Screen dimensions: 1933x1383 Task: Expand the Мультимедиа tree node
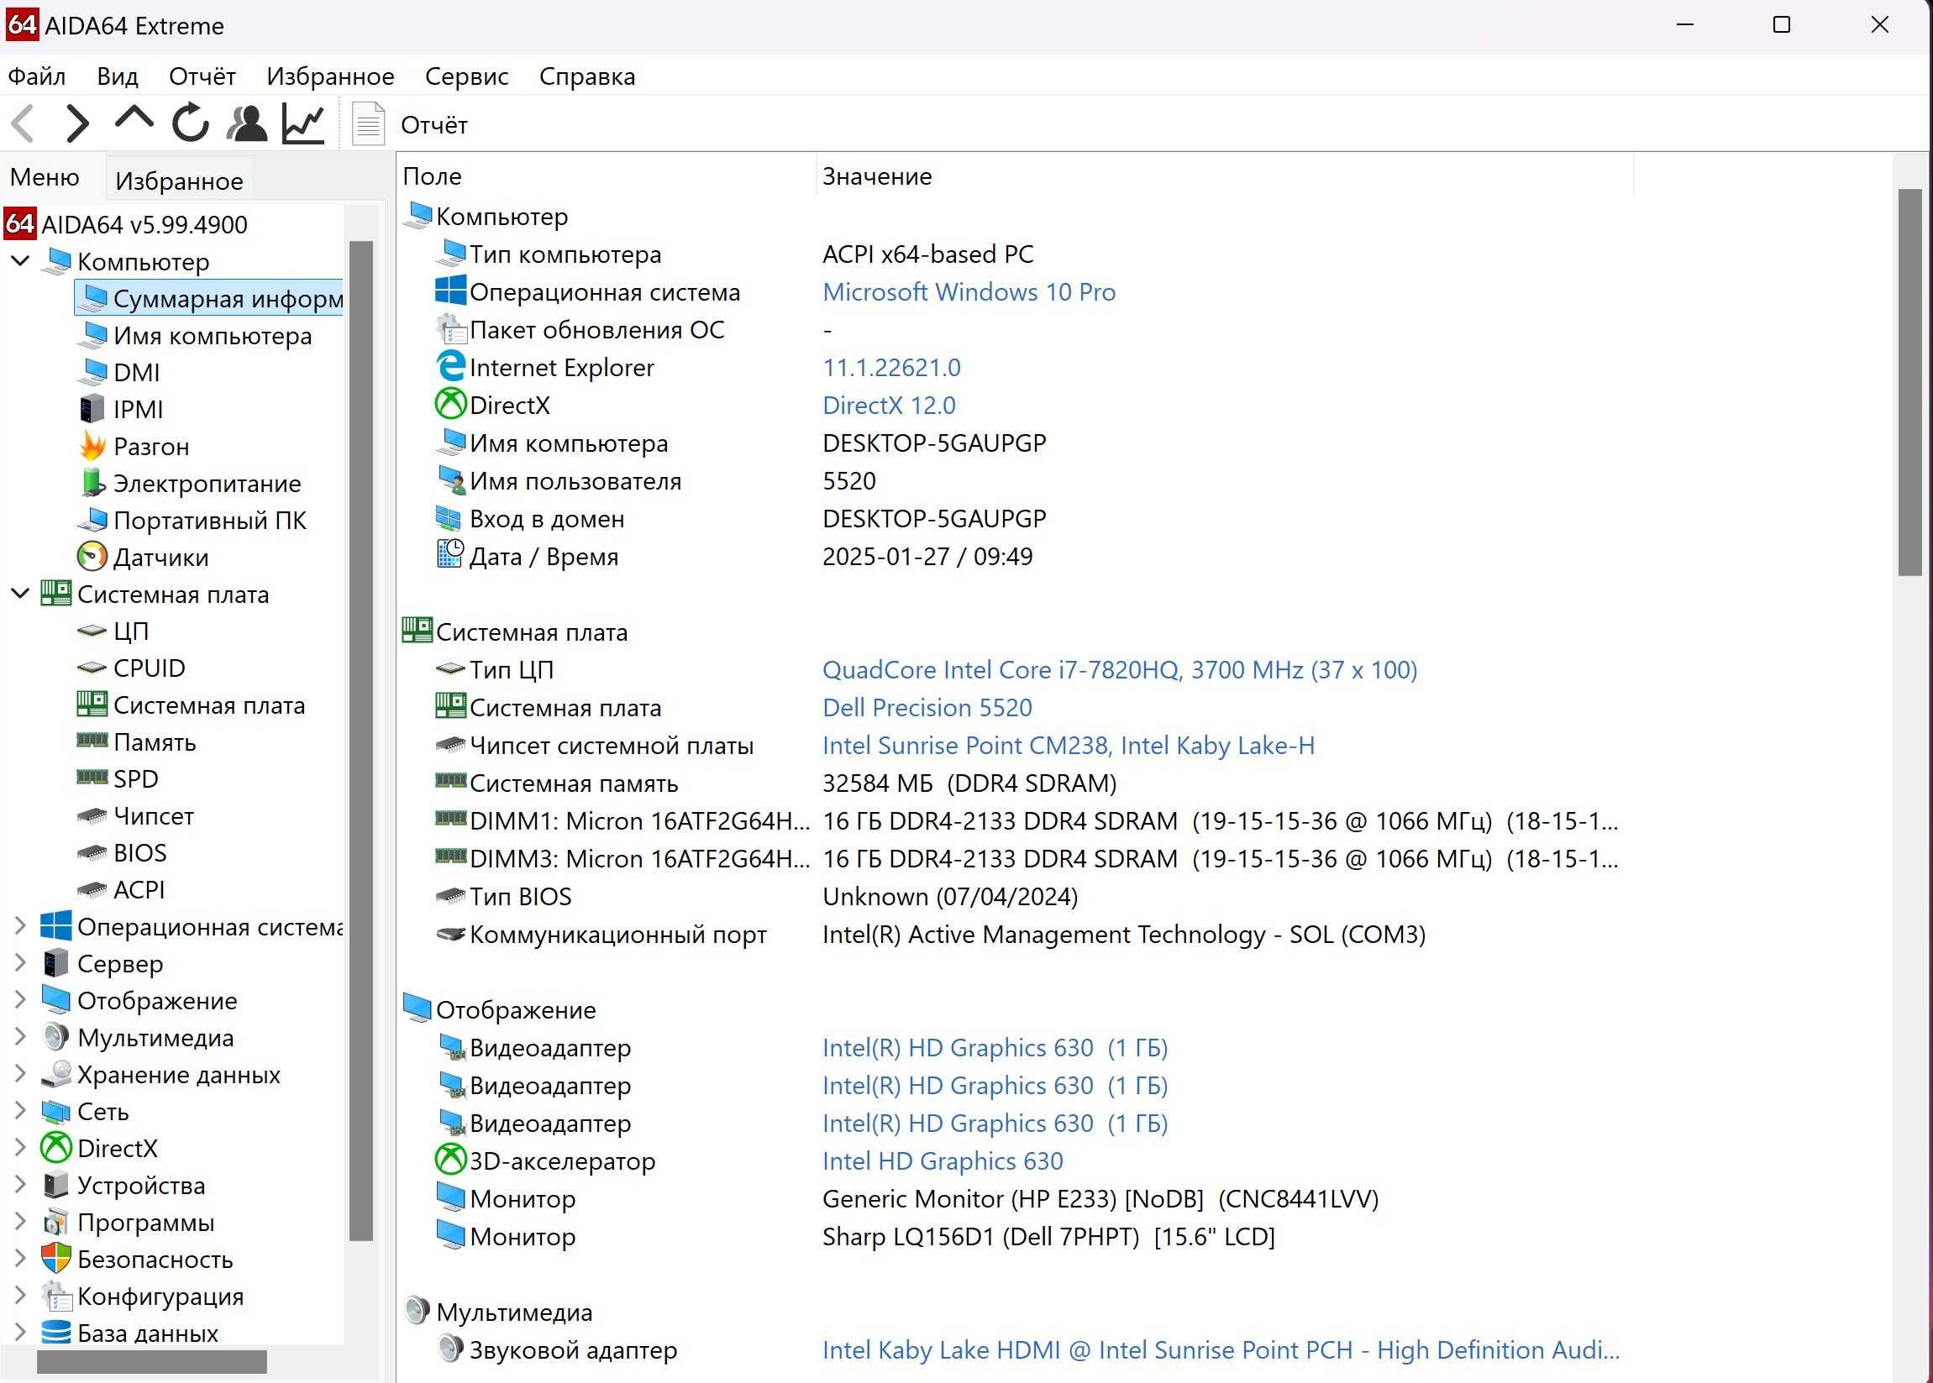point(20,1036)
